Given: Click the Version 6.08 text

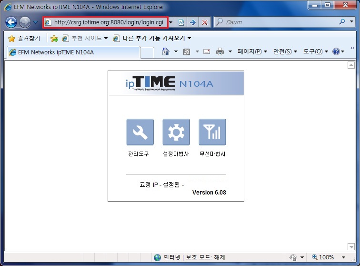Looking at the screenshot, I should pyautogui.click(x=209, y=193).
